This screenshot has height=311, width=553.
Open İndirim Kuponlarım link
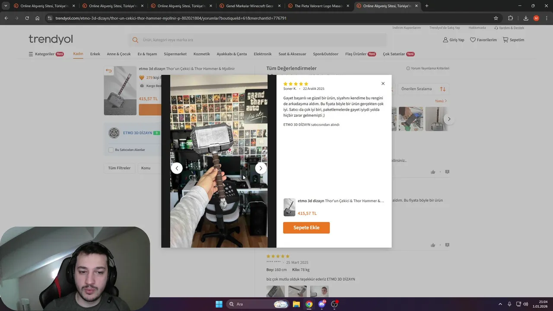point(407,28)
